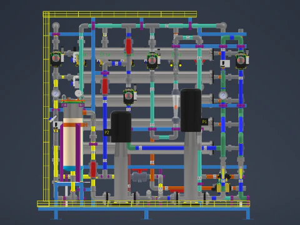Select the pressure gauge on the yellow pipe
The height and width of the screenshot is (225, 300).
[56, 94]
